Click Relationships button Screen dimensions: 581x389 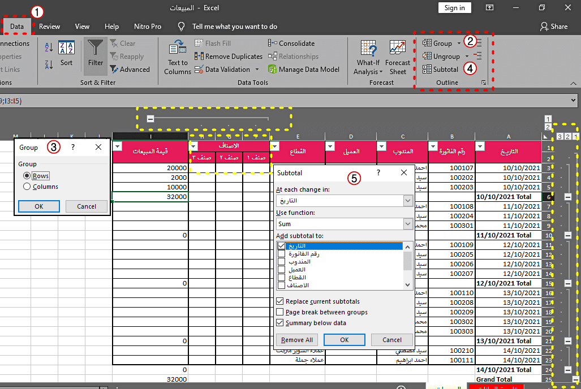(294, 57)
